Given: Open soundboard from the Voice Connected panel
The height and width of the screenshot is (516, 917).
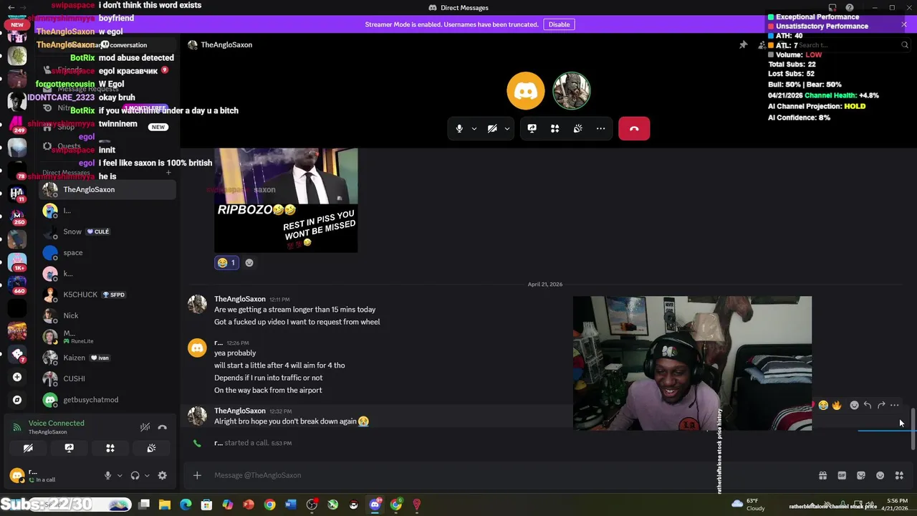Looking at the screenshot, I should (151, 448).
